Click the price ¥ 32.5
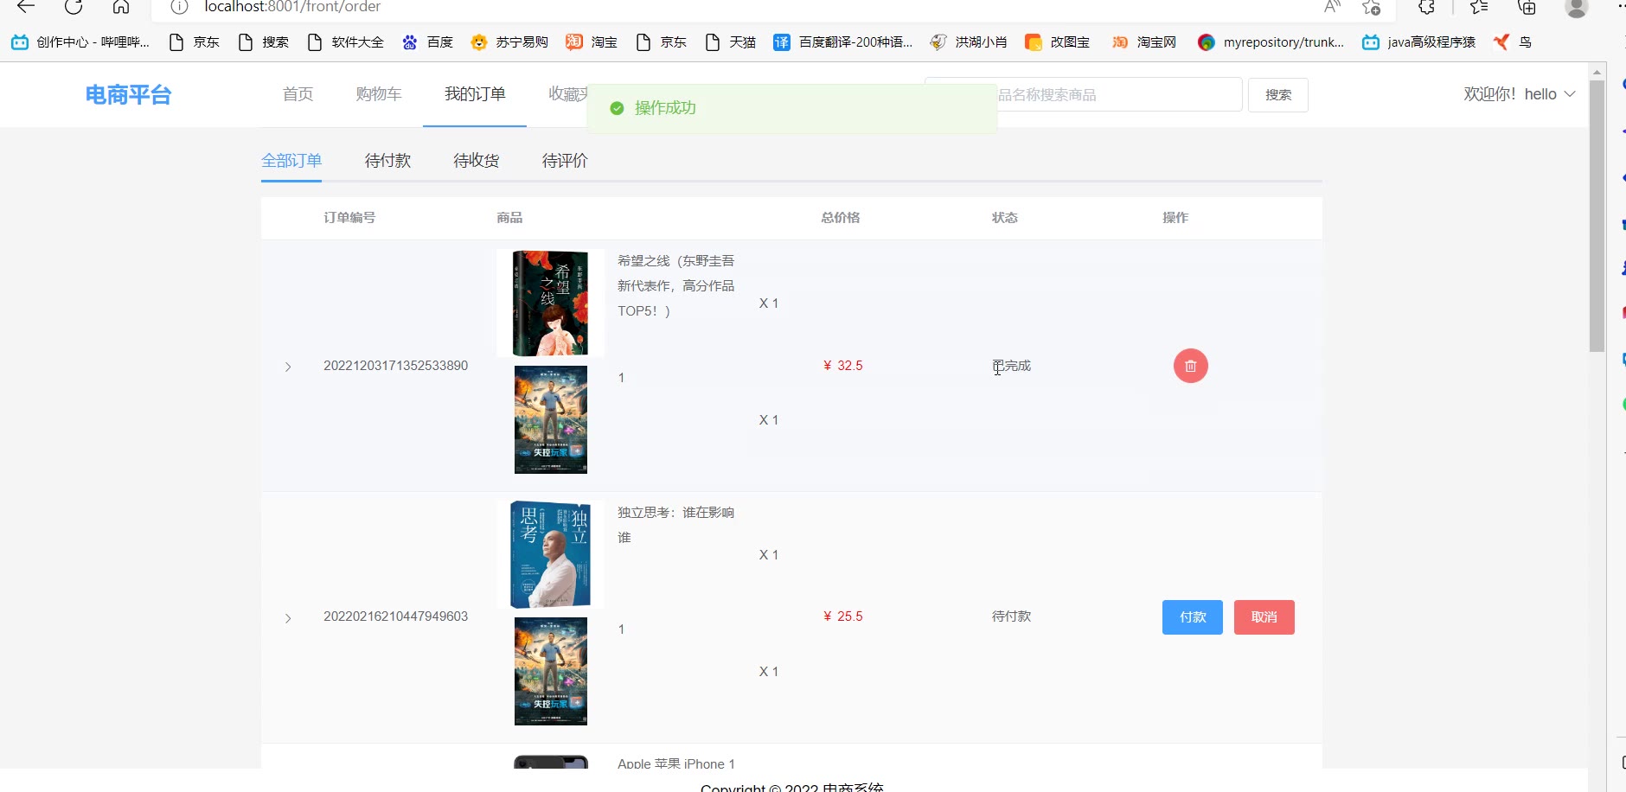1626x792 pixels. coord(843,366)
